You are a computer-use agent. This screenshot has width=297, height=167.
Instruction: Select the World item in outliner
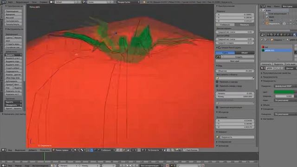[271, 17]
